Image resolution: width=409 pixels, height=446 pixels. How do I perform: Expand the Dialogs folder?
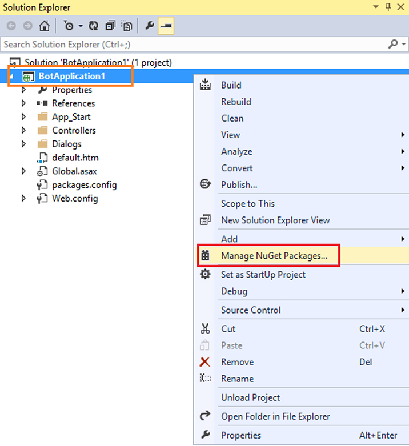pos(23,144)
